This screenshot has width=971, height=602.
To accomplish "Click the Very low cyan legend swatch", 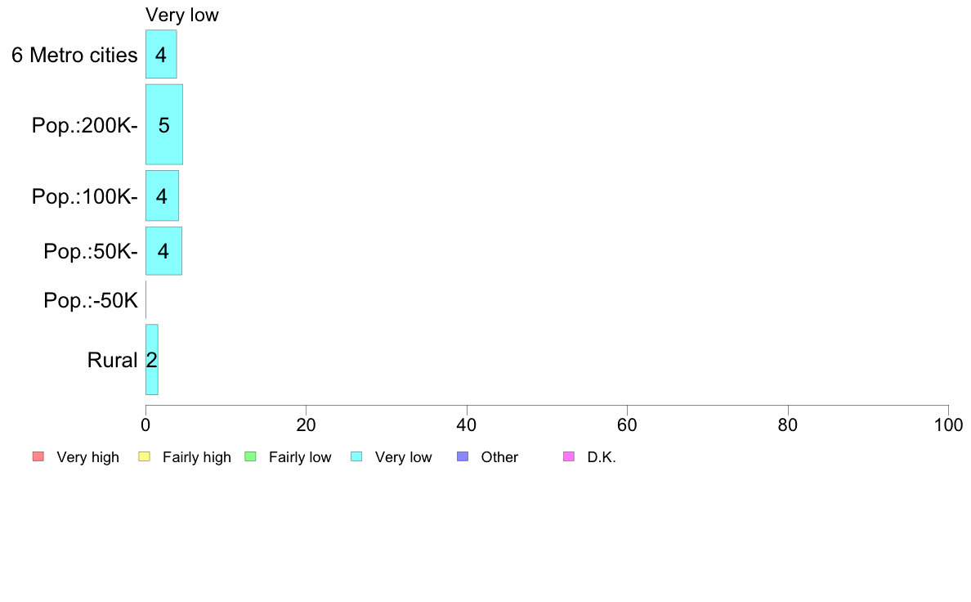I will tap(356, 457).
